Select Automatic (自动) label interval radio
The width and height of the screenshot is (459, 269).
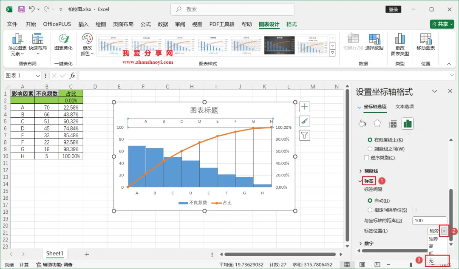(x=370, y=201)
